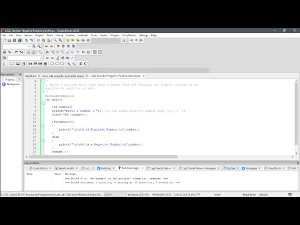
Task: Collapse the else-block fold at line 17
Action: 43,141
